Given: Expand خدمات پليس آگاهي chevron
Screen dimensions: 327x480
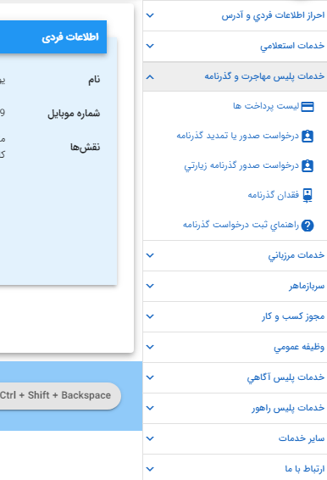Looking at the screenshot, I should [x=150, y=377].
